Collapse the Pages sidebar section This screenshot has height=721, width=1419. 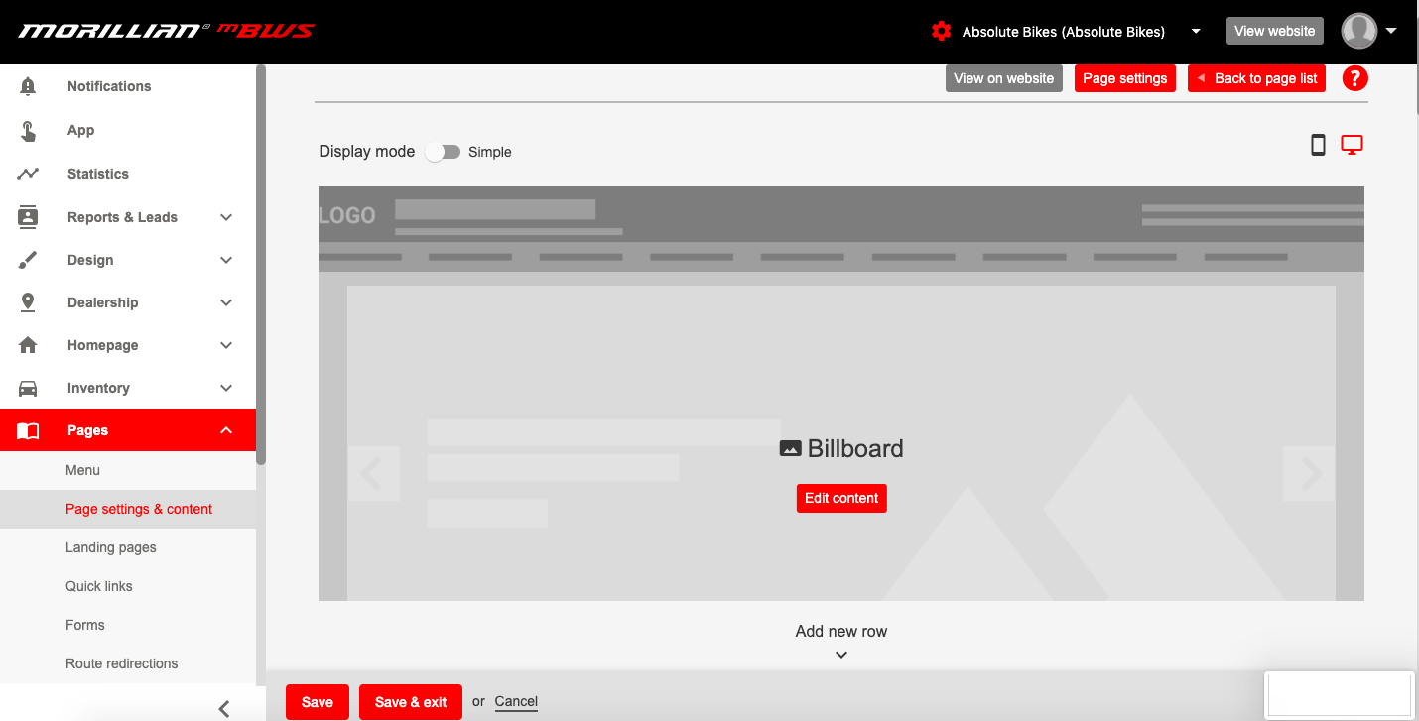pos(226,430)
